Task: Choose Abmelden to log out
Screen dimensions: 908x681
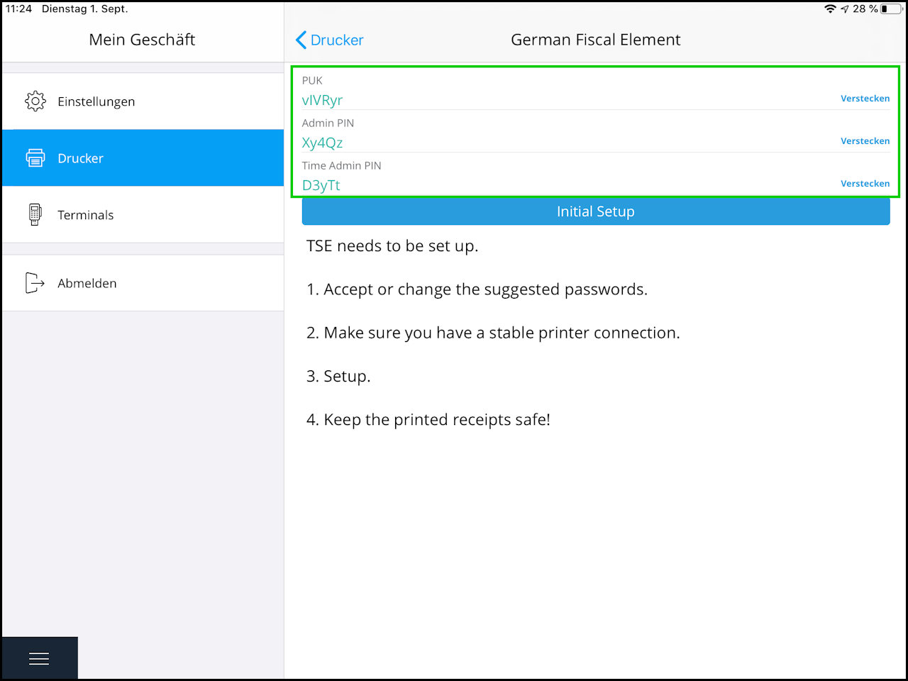Action: (x=143, y=283)
